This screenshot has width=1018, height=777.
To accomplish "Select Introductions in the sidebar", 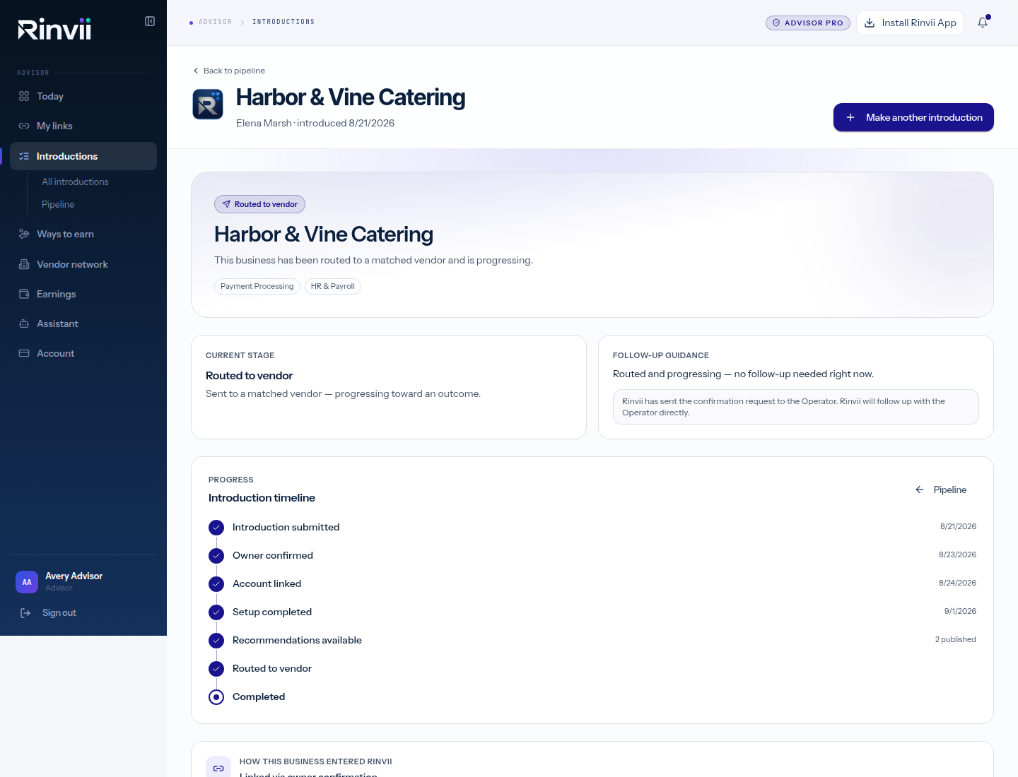I will pyautogui.click(x=83, y=156).
